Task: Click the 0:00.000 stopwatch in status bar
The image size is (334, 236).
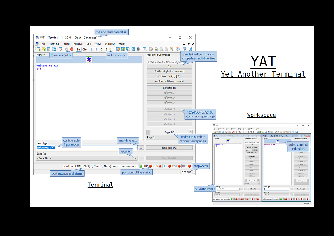Action: [186, 172]
